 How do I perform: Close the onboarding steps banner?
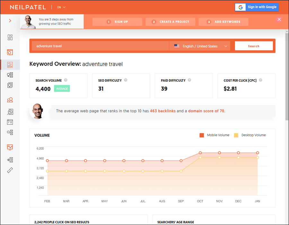point(279,19)
